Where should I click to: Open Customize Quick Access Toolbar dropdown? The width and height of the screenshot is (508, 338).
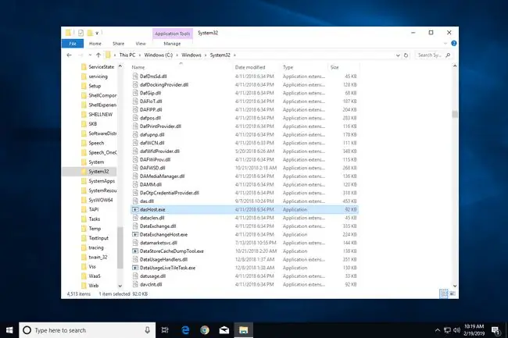pos(97,33)
